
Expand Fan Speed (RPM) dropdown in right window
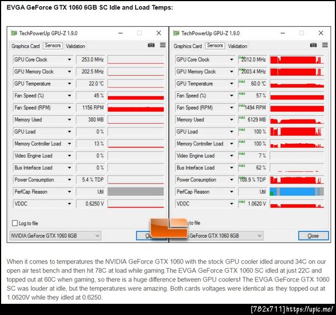pyautogui.click(x=231, y=107)
